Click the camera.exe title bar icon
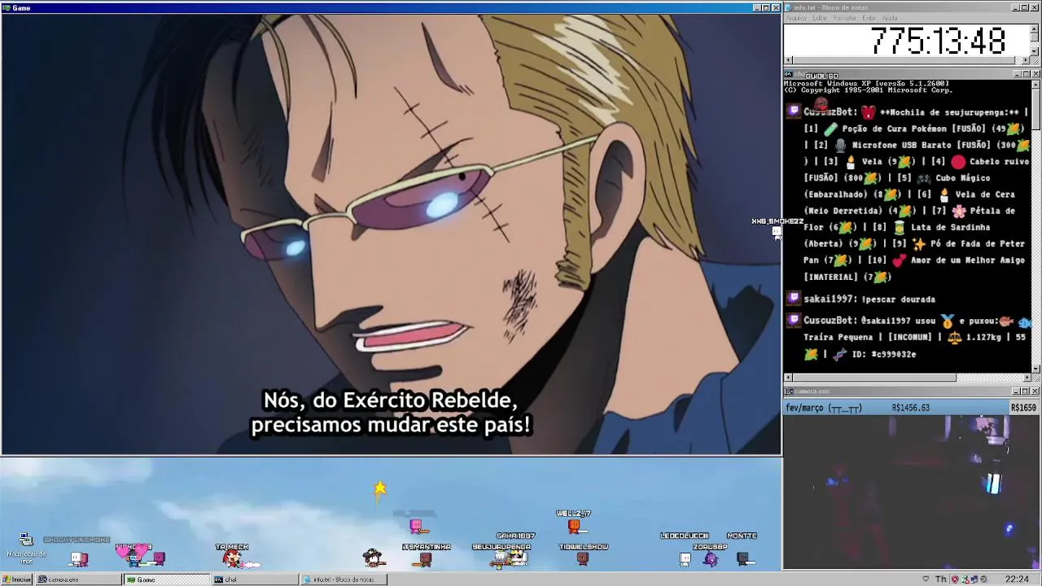 pyautogui.click(x=789, y=391)
